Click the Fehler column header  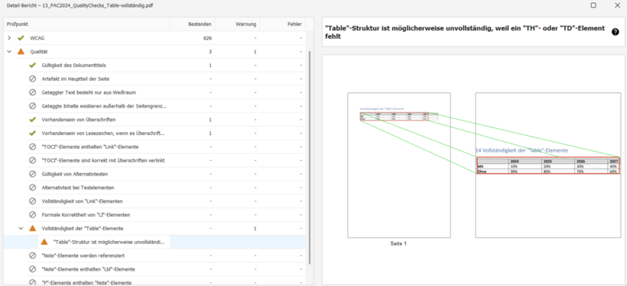[283, 24]
